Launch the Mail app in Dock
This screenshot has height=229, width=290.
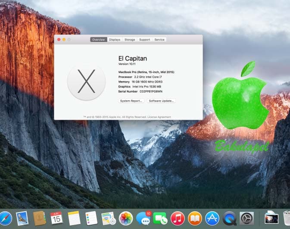click(x=22, y=218)
